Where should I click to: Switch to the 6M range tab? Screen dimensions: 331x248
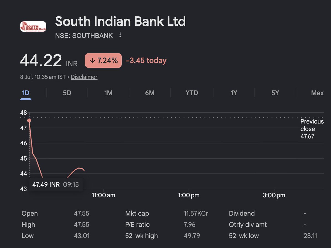pyautogui.click(x=150, y=93)
